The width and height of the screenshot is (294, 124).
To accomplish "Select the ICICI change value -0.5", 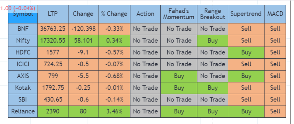I will tap(83, 64).
